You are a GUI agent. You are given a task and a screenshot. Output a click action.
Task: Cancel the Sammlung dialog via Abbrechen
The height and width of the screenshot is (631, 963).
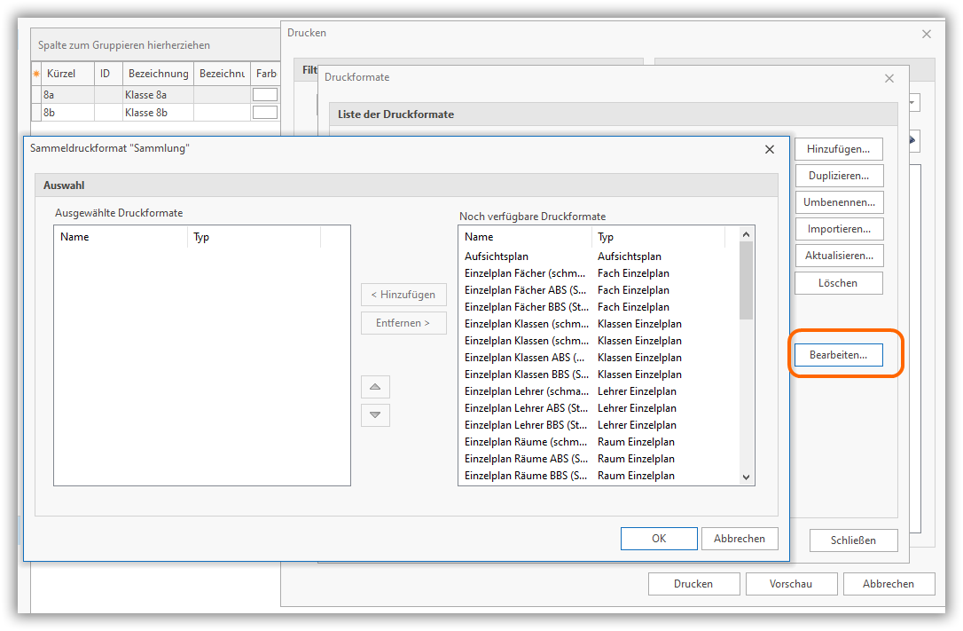(740, 539)
